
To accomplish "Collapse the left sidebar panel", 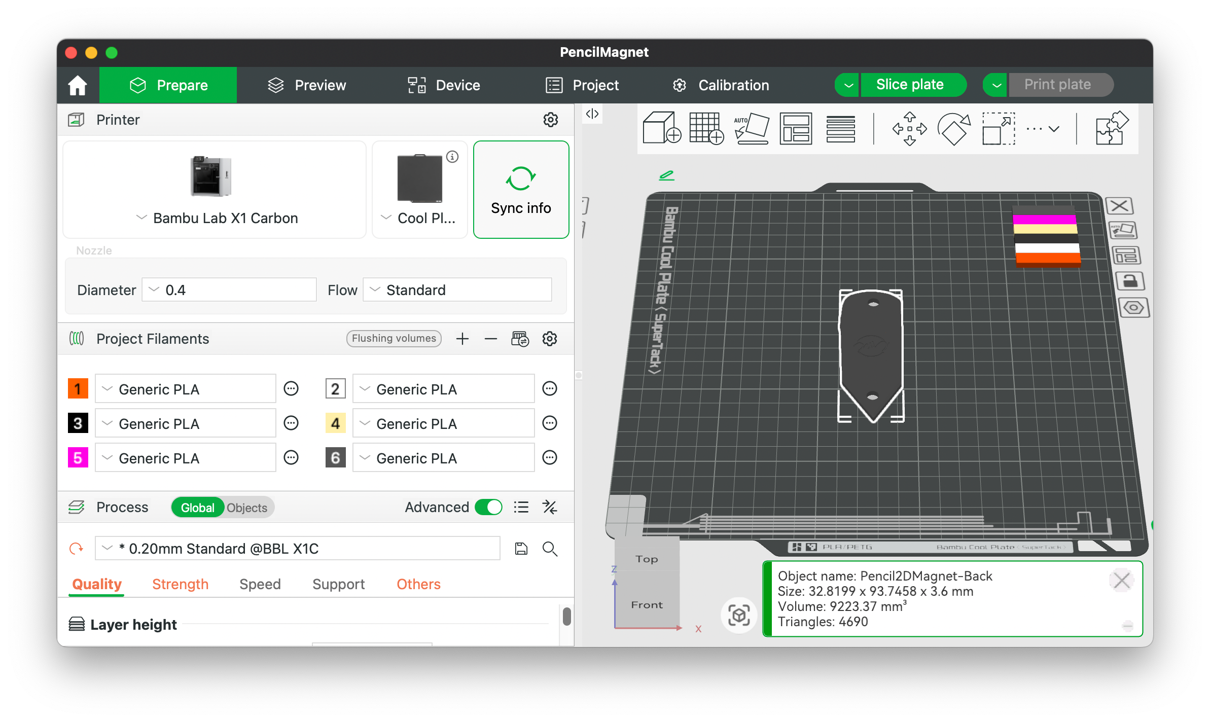I will [592, 114].
